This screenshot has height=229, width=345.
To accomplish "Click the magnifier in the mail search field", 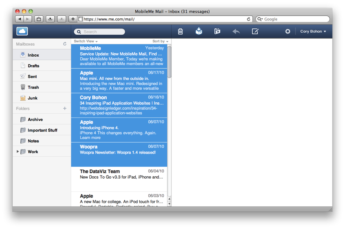I will point(79,32).
